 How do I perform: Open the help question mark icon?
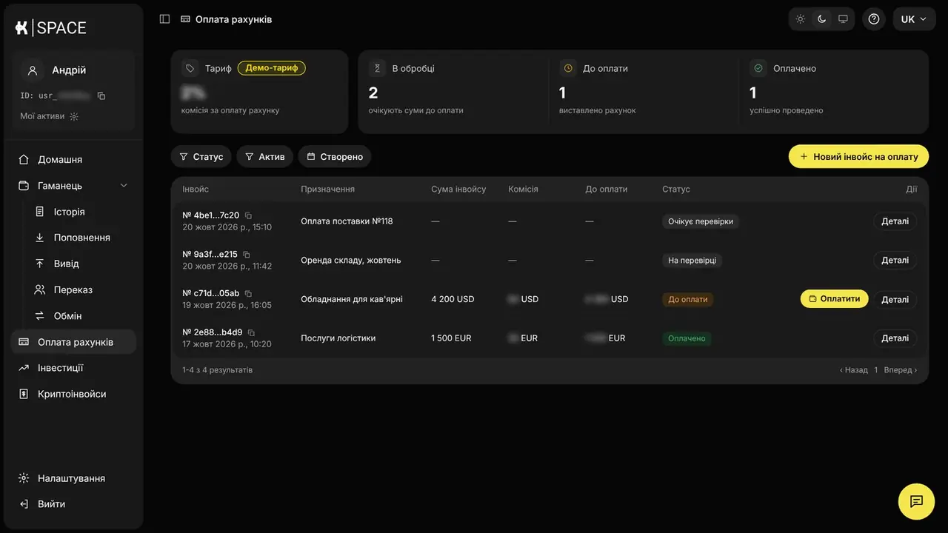(874, 19)
